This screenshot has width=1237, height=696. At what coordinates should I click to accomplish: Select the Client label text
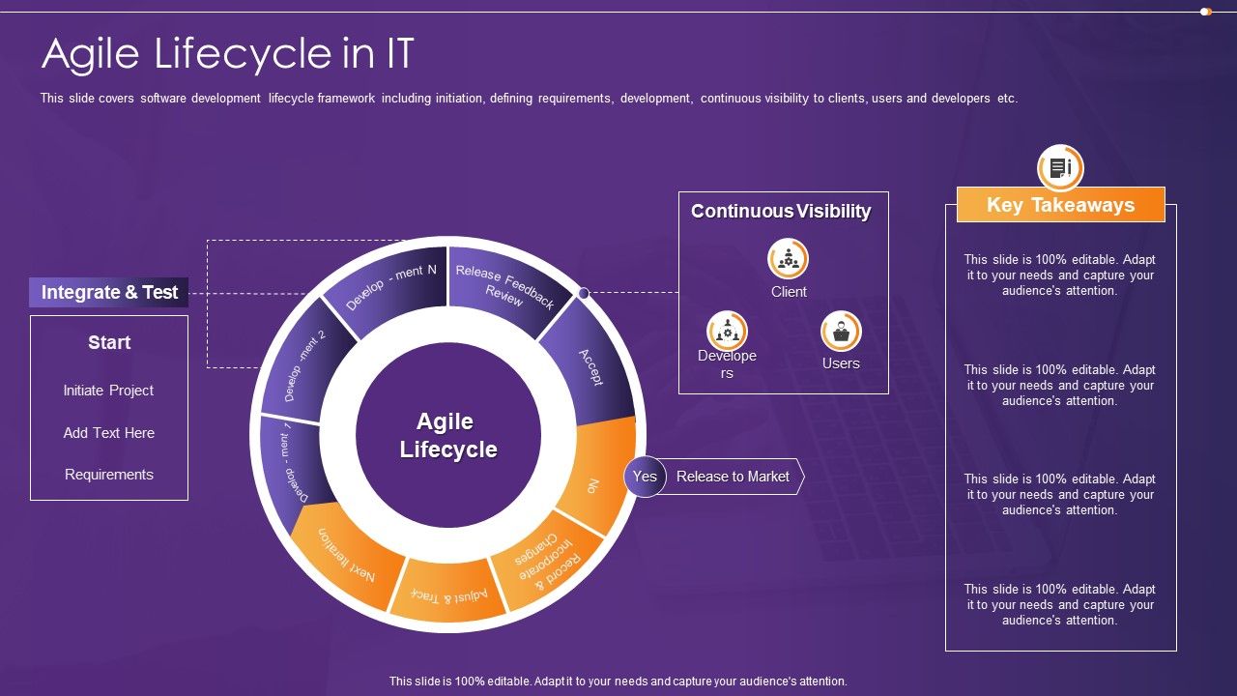[x=789, y=292]
